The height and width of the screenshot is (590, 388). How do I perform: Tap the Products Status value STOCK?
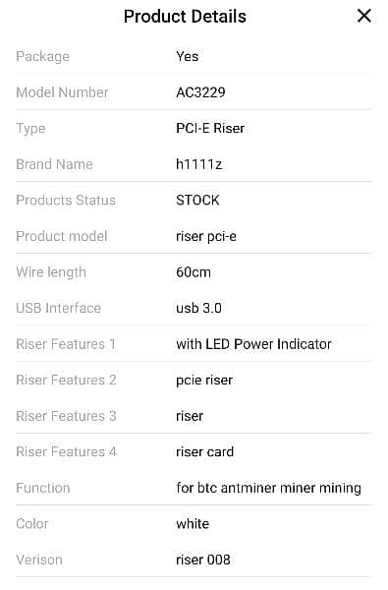197,201
